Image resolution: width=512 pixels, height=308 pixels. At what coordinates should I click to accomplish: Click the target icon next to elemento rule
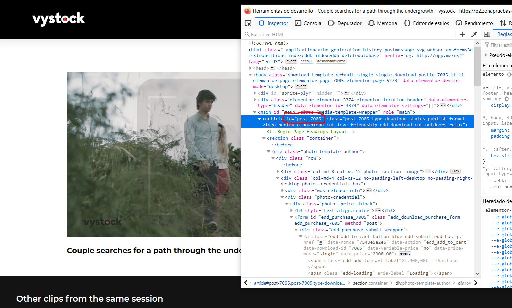click(509, 74)
